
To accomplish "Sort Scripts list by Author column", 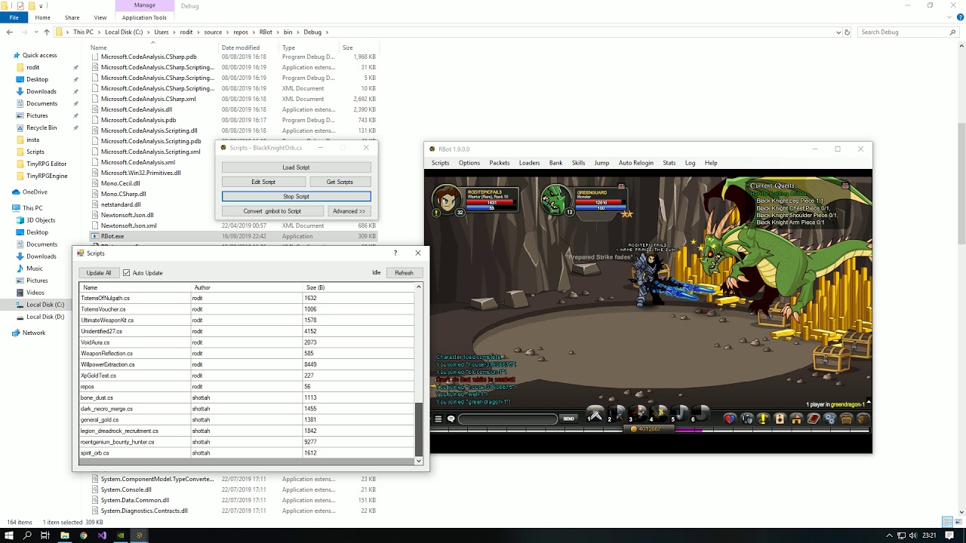I will [247, 287].
